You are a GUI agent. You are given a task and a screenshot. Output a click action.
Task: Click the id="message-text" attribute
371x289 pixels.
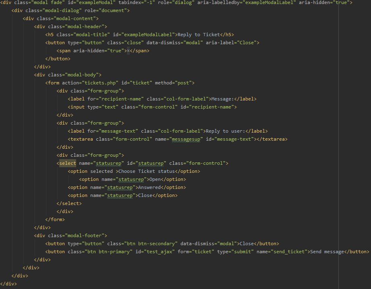230,139
